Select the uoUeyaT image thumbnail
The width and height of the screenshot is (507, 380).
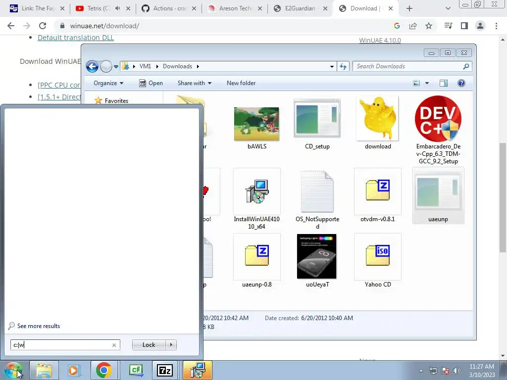(x=317, y=256)
